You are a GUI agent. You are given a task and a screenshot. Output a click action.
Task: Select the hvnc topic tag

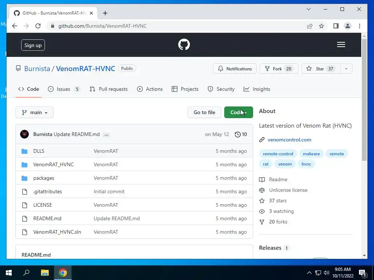(x=306, y=164)
